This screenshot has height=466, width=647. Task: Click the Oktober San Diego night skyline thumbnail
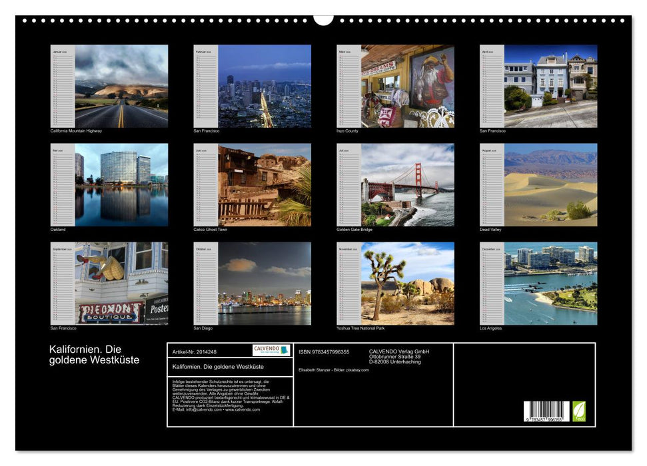coord(260,282)
